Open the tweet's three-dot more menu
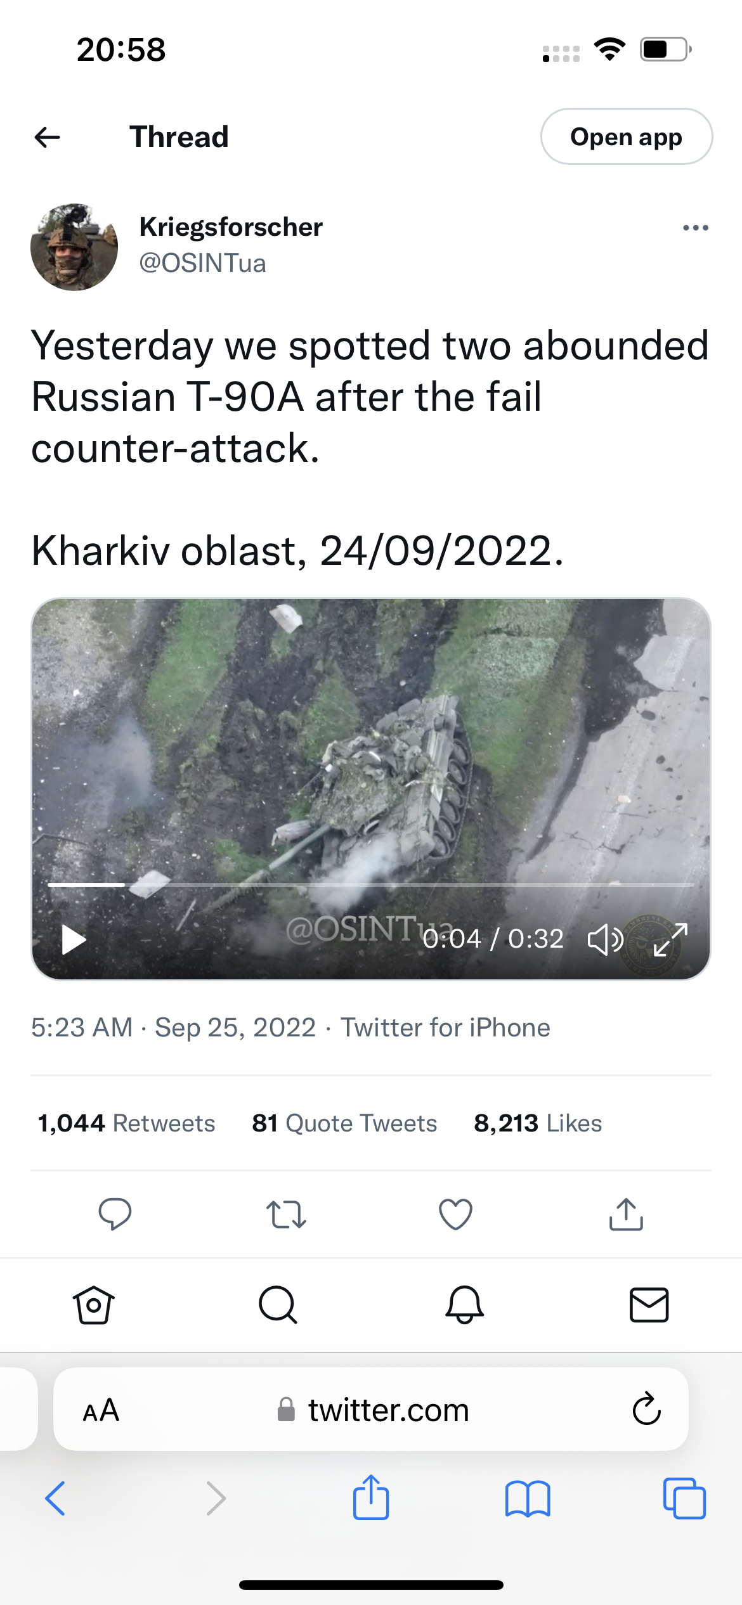Image resolution: width=742 pixels, height=1605 pixels. 695,228
